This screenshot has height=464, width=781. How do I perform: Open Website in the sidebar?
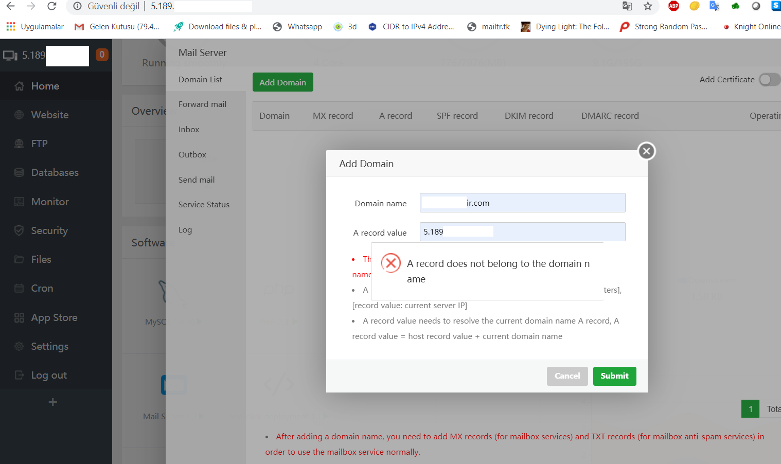click(56, 115)
